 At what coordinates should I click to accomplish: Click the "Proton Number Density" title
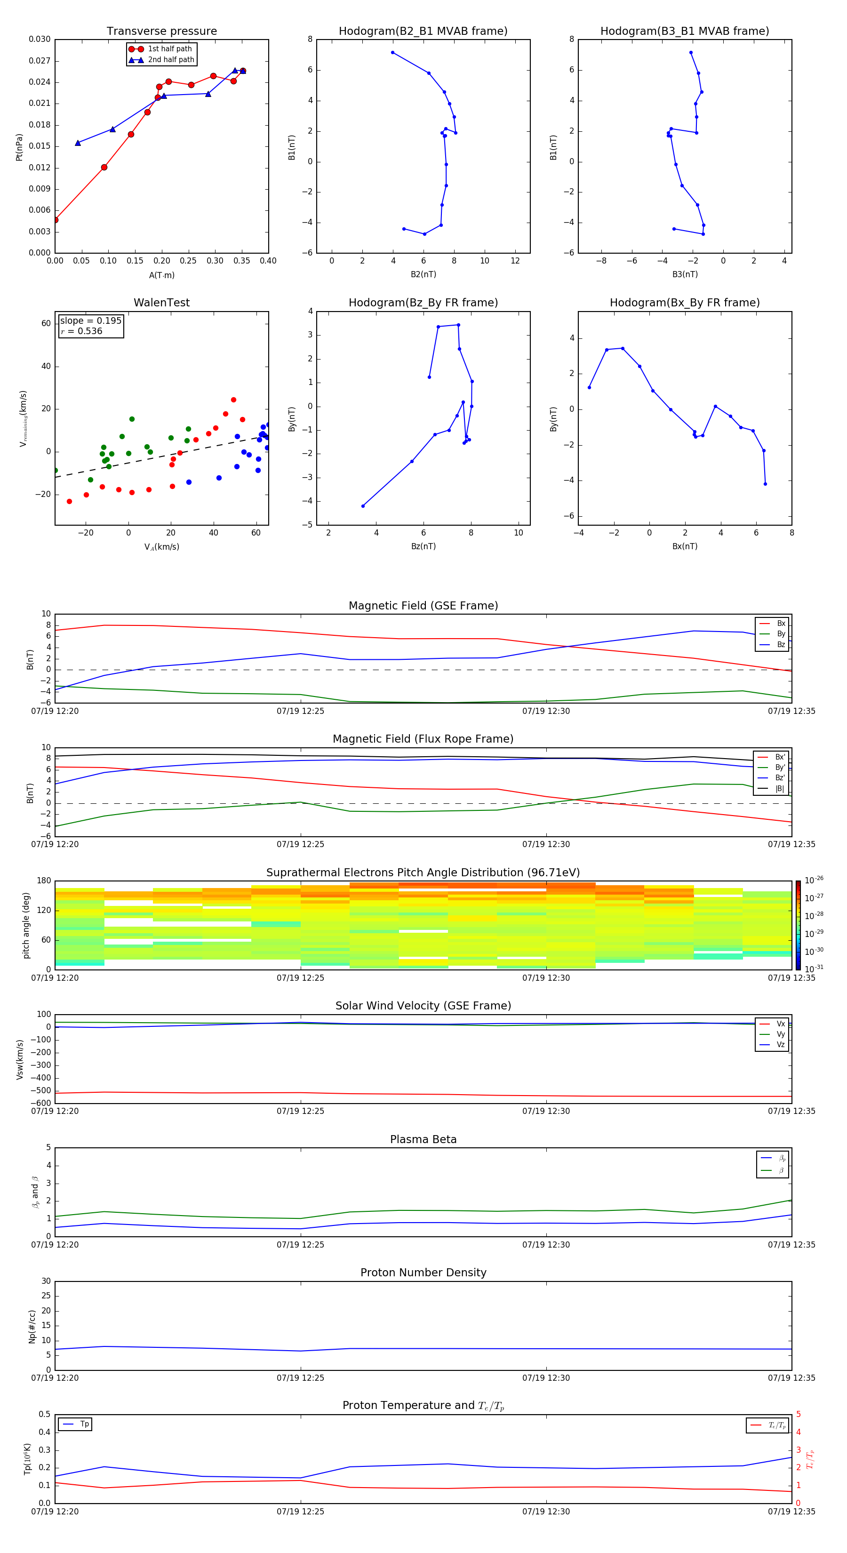pos(423,1273)
